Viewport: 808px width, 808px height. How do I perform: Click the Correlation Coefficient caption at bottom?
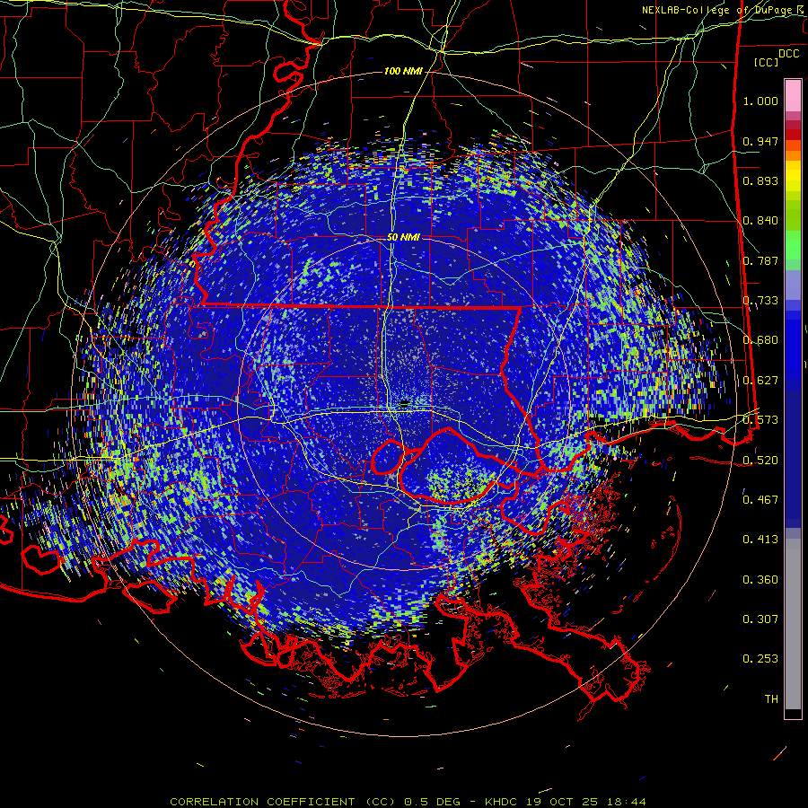408,802
